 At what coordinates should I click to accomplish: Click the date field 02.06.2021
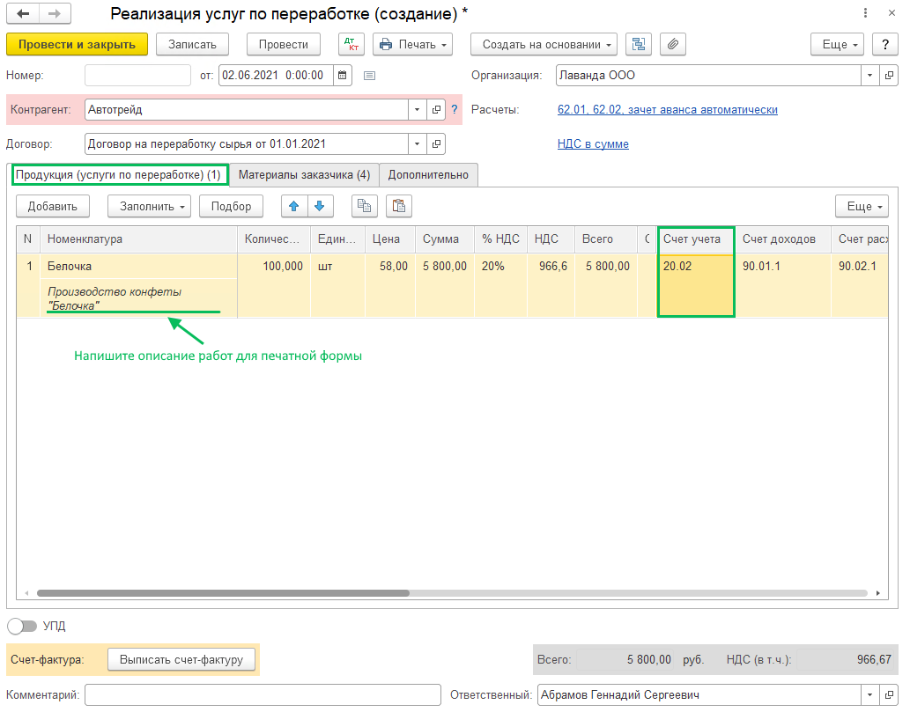click(277, 76)
